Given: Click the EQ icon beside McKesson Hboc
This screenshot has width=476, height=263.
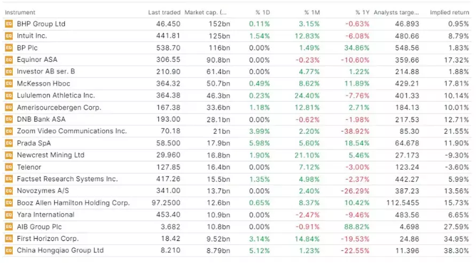Looking at the screenshot, I should coord(9,84).
